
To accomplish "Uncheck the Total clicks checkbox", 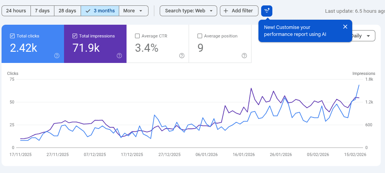I will click(x=12, y=36).
